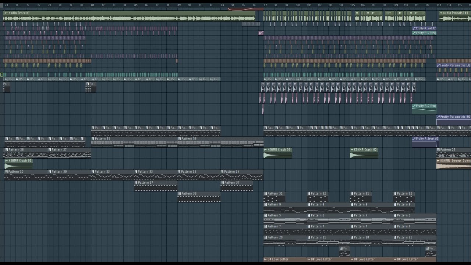Select Pattern 9 clip starting at bar 109

tap(404, 208)
